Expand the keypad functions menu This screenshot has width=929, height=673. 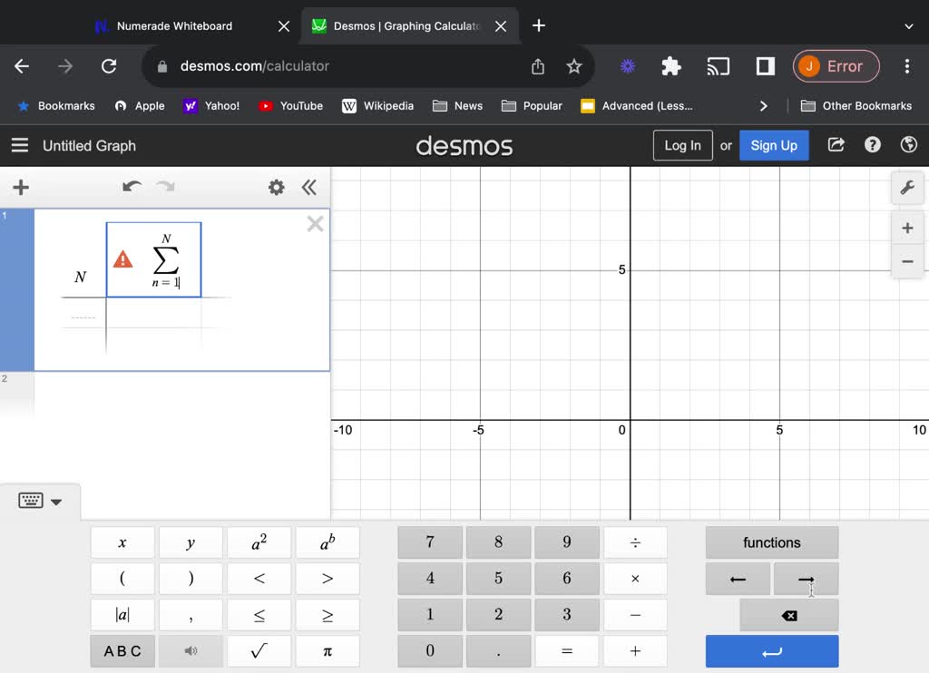click(x=771, y=542)
